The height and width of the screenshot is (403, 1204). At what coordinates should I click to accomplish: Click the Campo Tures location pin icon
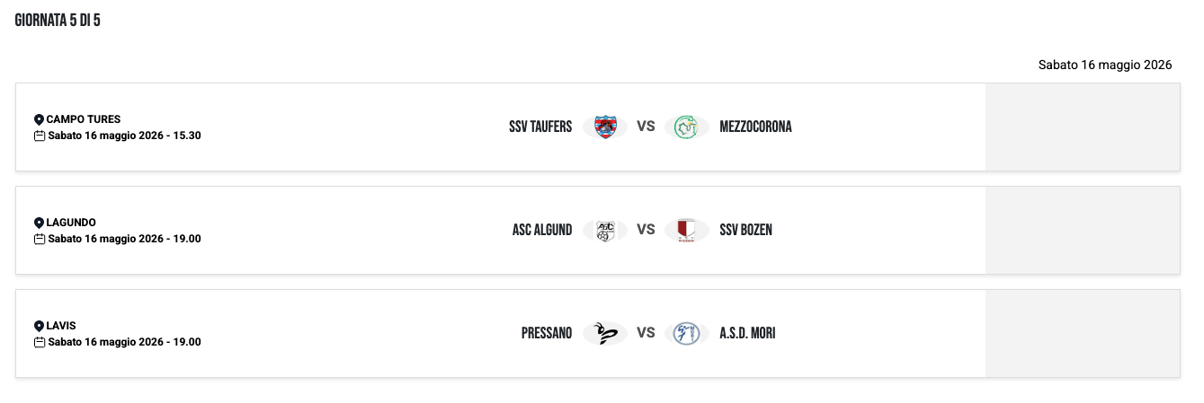tap(39, 119)
